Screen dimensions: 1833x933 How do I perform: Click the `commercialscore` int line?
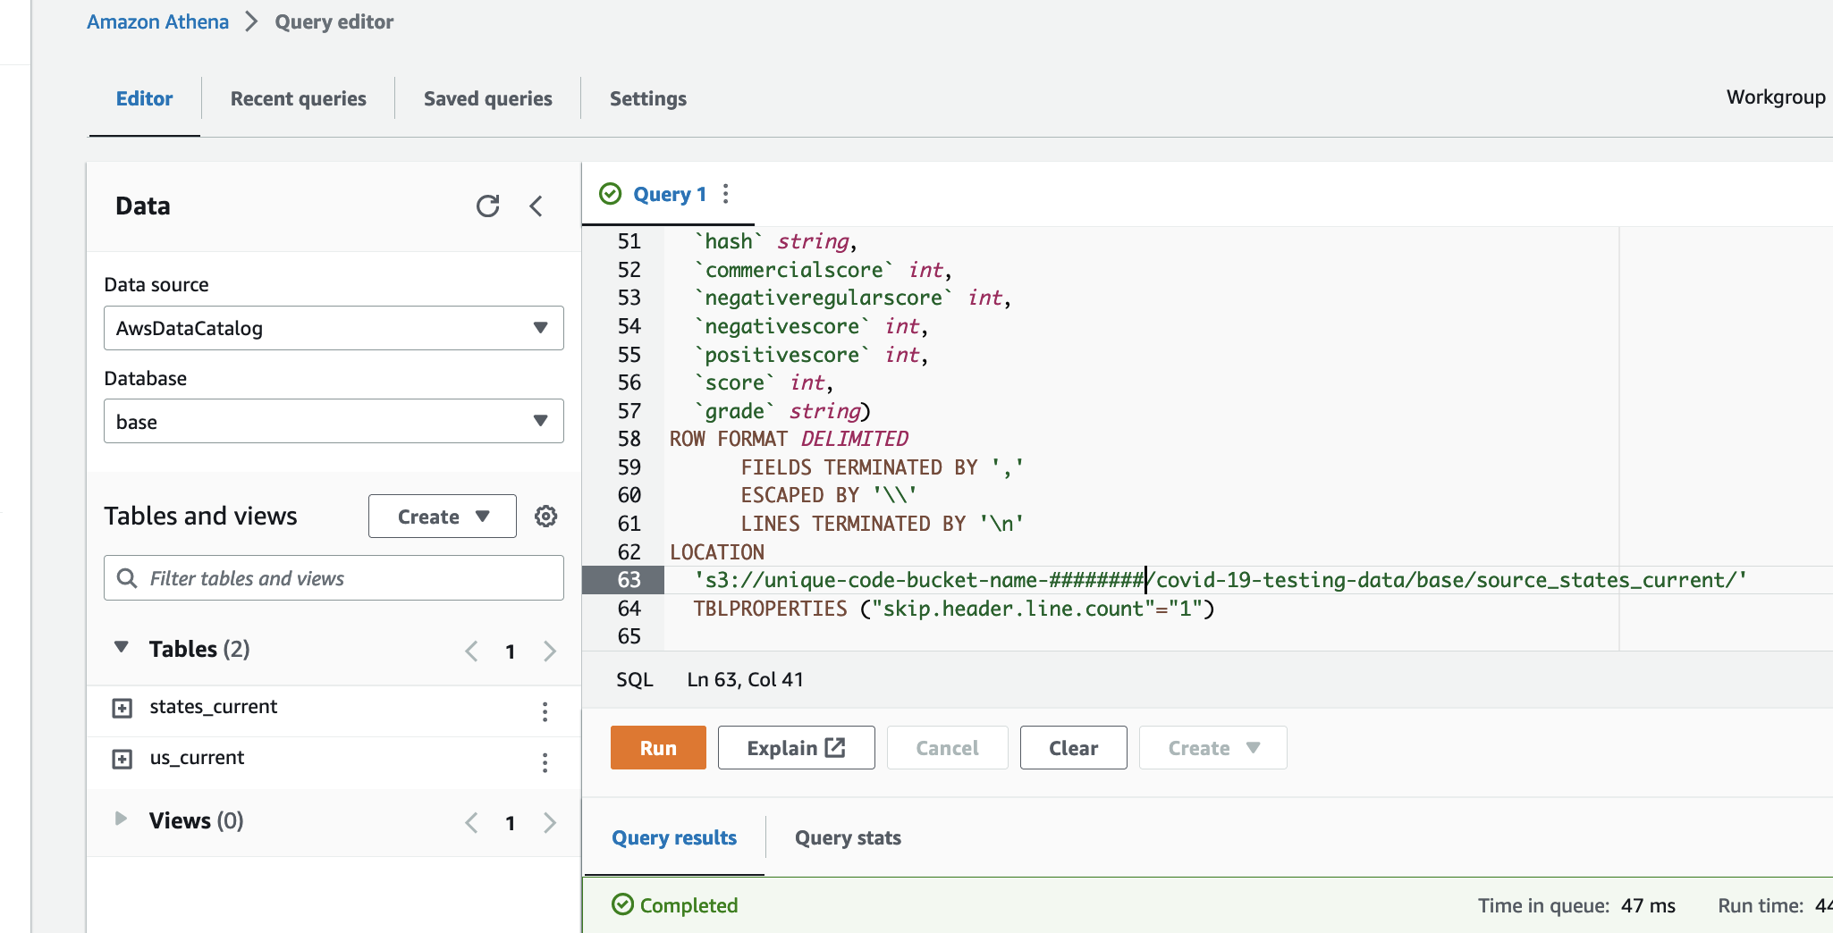click(823, 270)
